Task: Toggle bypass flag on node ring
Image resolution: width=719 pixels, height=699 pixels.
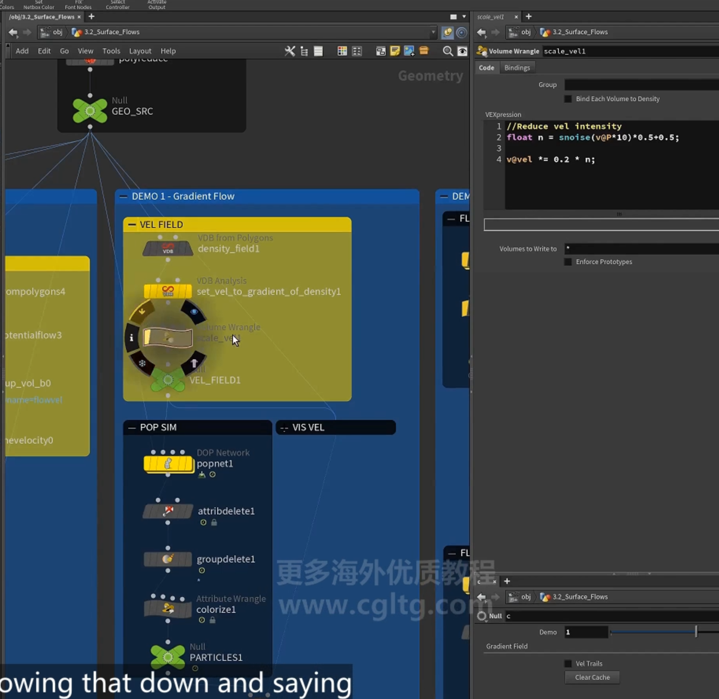Action: (x=142, y=312)
